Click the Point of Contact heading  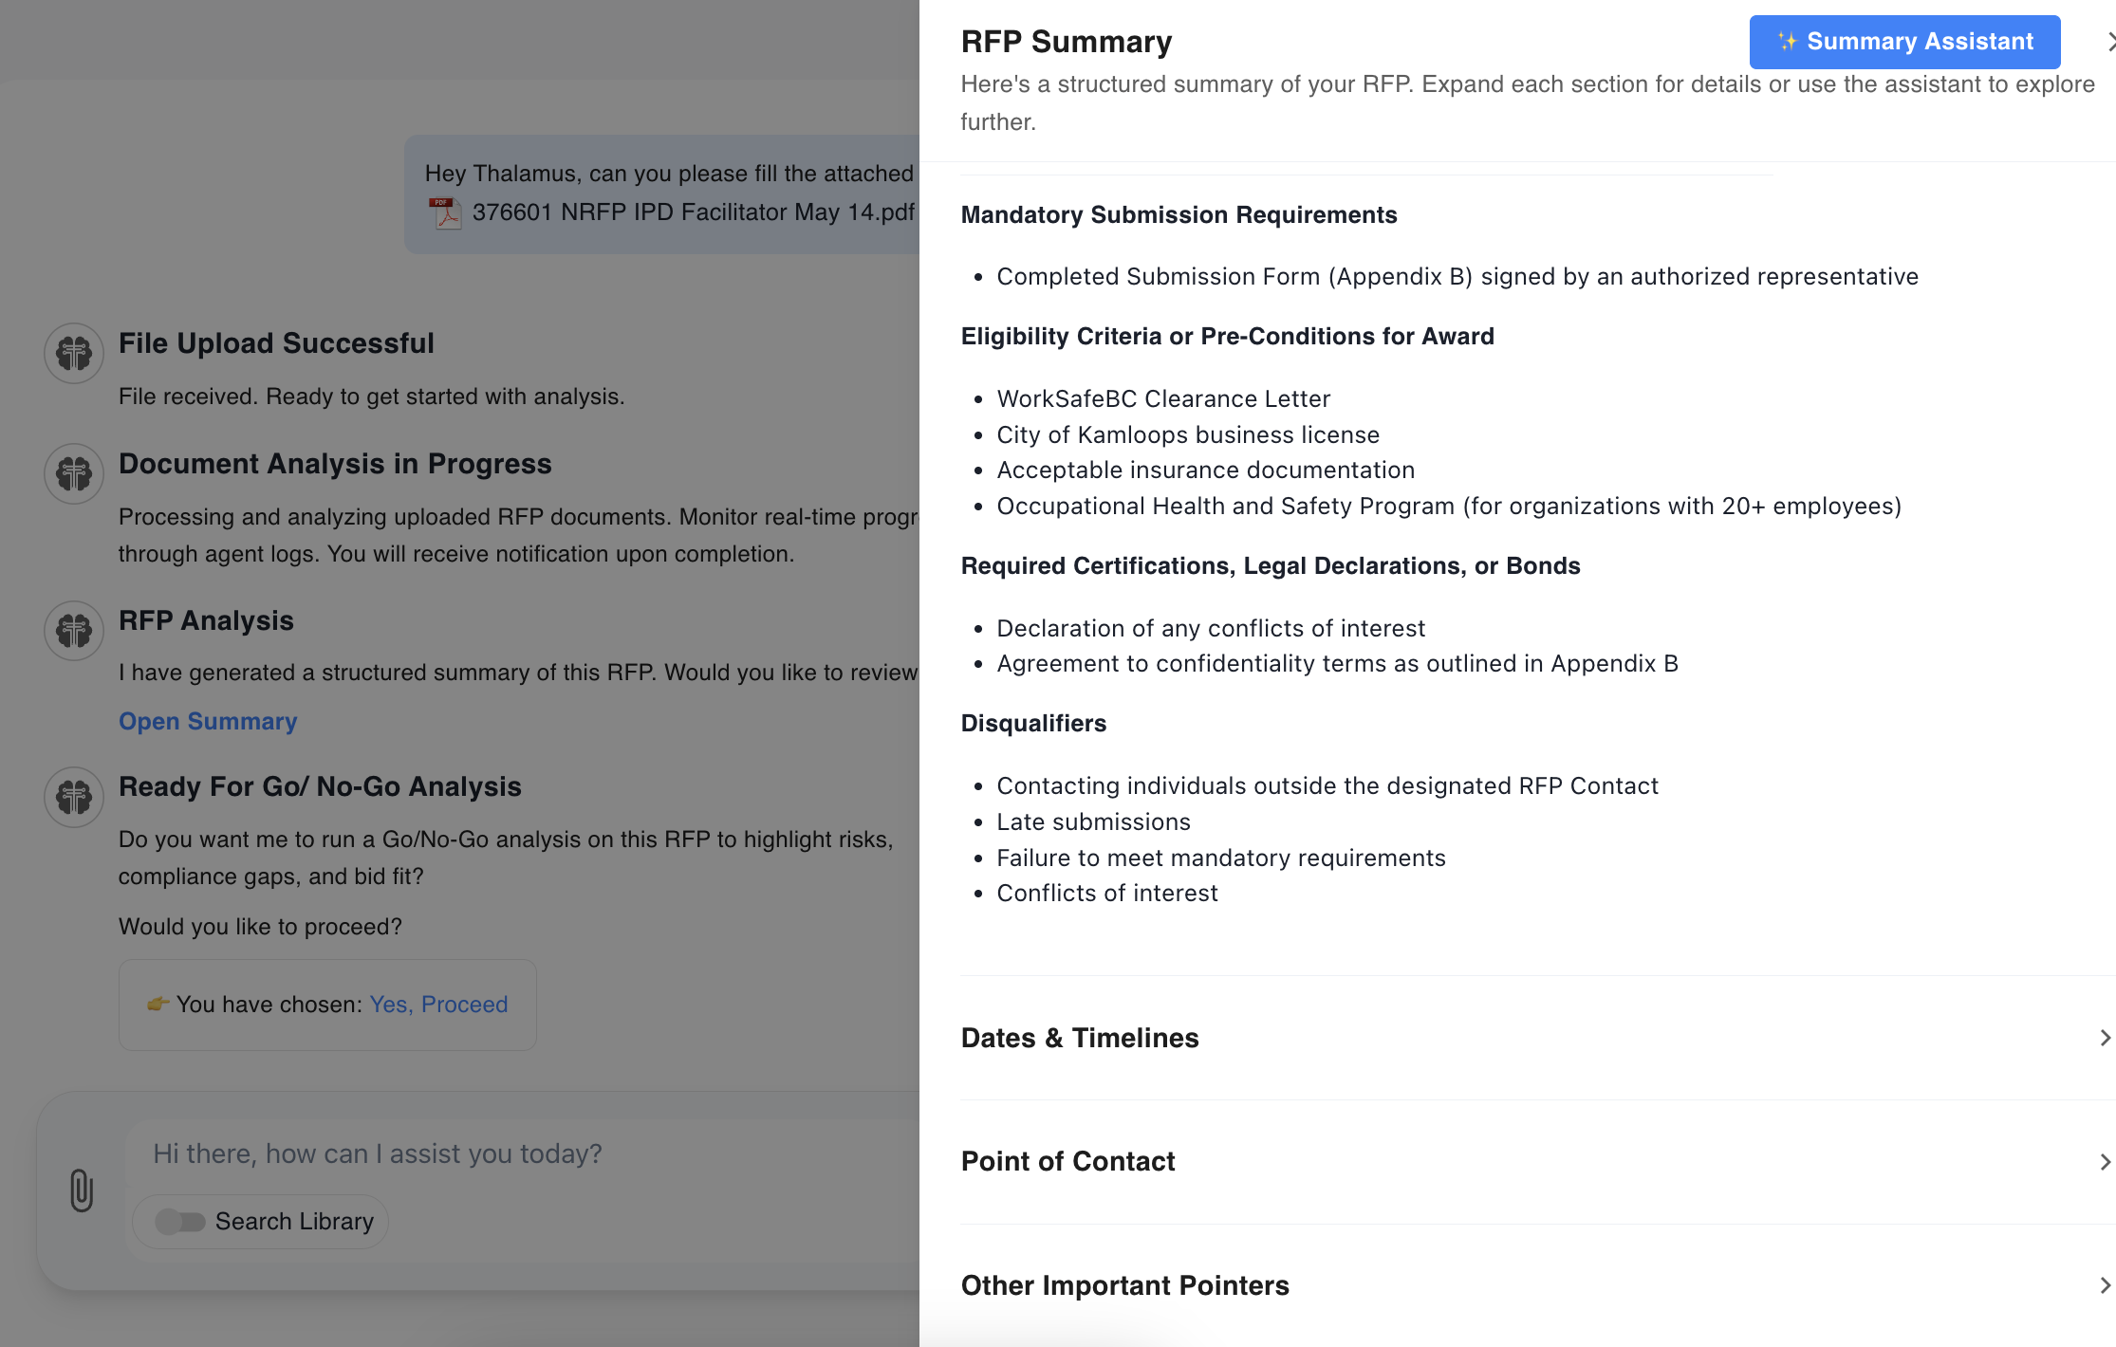(x=1067, y=1162)
